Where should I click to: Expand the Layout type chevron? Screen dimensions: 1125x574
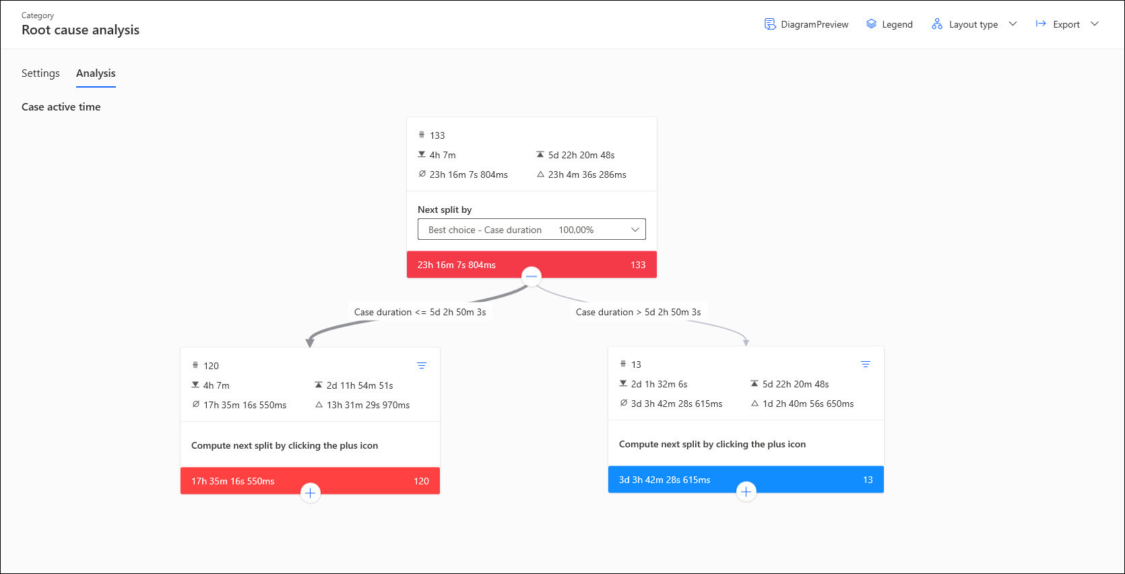click(1012, 24)
